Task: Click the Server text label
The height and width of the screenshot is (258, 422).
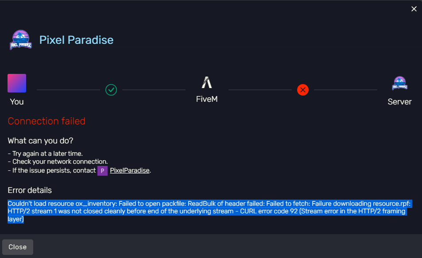Action: 400,102
